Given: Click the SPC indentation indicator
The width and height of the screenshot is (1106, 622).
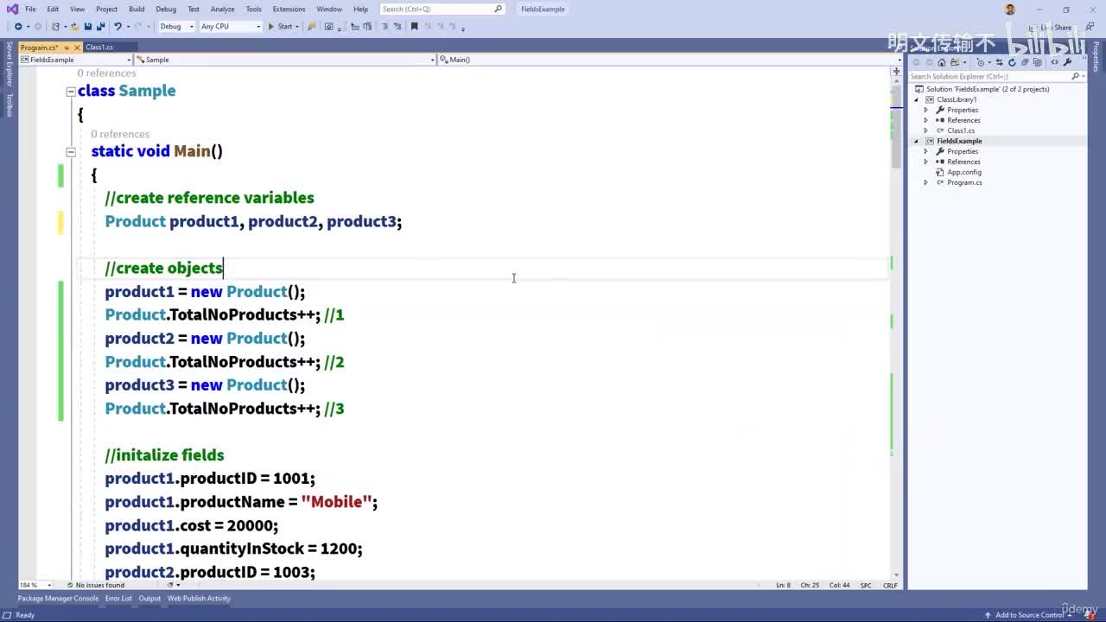Looking at the screenshot, I should click(866, 586).
